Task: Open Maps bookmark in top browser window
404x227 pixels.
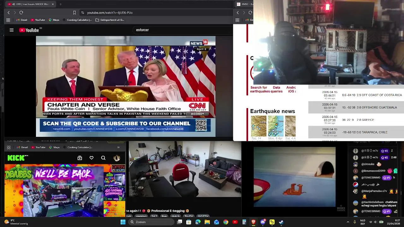Action: [54, 20]
